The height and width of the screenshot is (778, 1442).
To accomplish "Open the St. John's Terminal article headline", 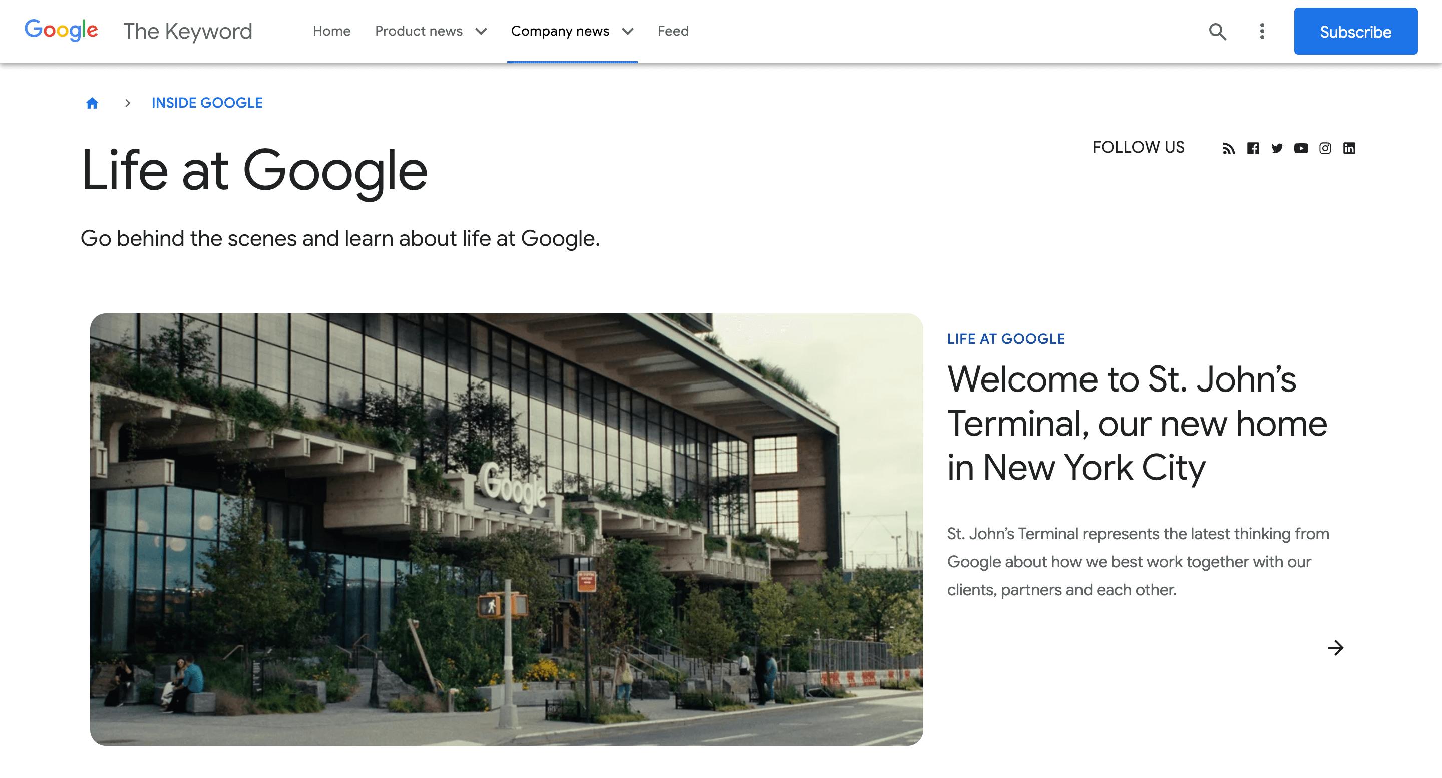I will tap(1137, 423).
